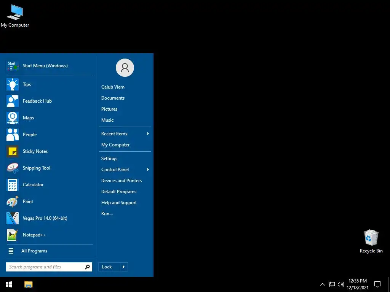Open the Calub Viem user folder

coord(113,87)
